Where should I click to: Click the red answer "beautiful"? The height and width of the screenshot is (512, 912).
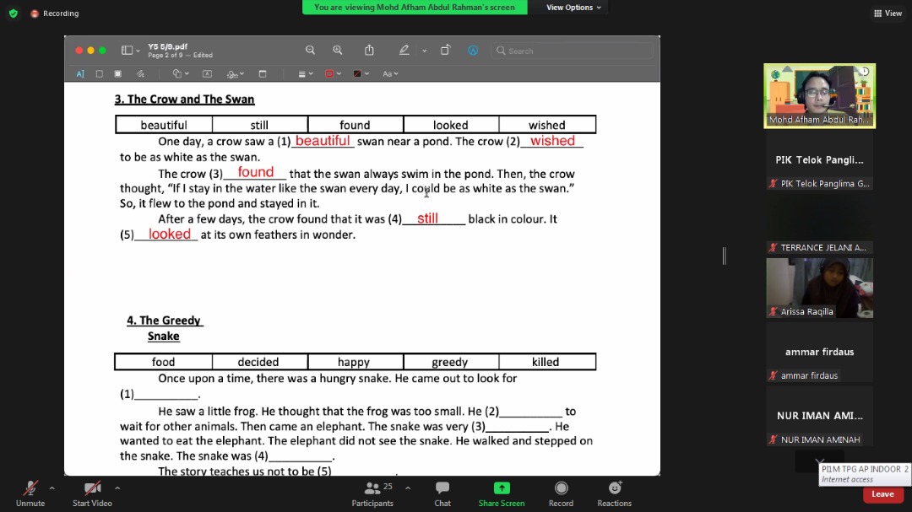tap(323, 141)
